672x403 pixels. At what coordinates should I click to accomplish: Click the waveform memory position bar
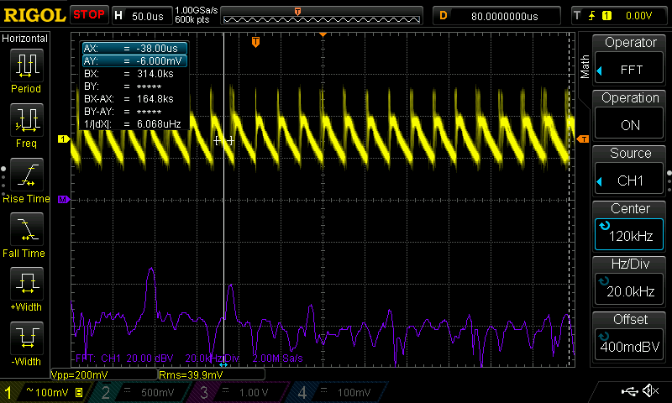[323, 15]
